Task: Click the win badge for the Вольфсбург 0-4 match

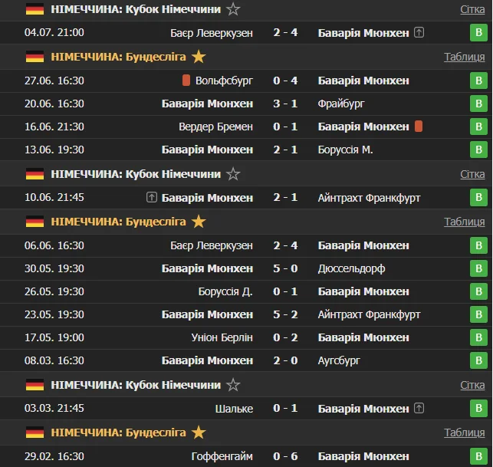Action: pyautogui.click(x=479, y=81)
